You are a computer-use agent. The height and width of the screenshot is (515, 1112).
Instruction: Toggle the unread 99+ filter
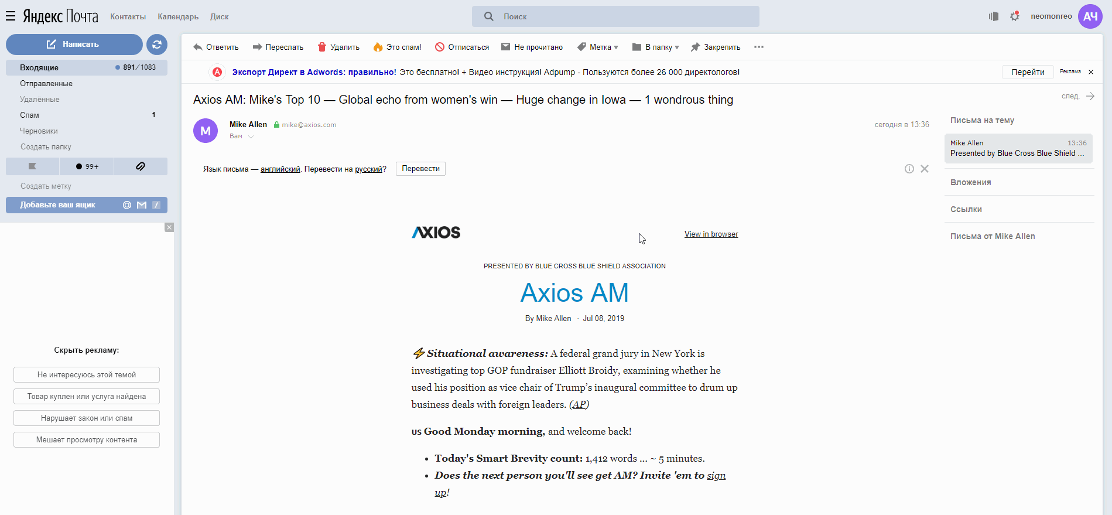[87, 166]
